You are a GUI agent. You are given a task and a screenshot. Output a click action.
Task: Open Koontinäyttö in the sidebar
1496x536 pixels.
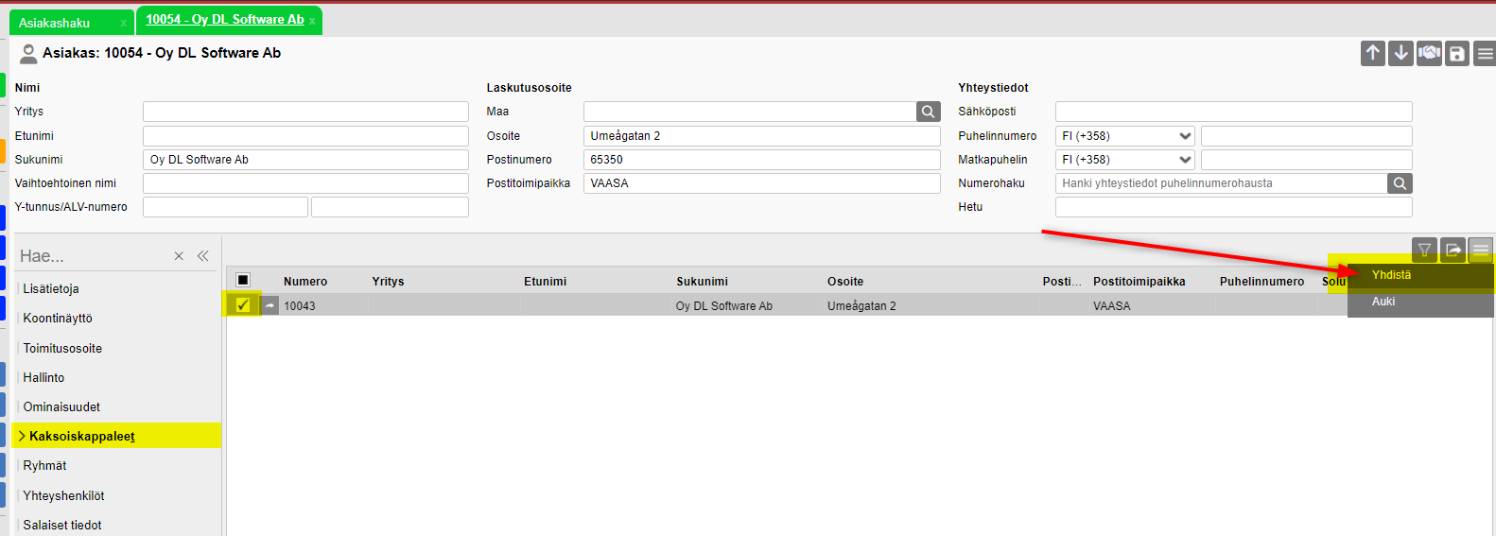point(58,319)
